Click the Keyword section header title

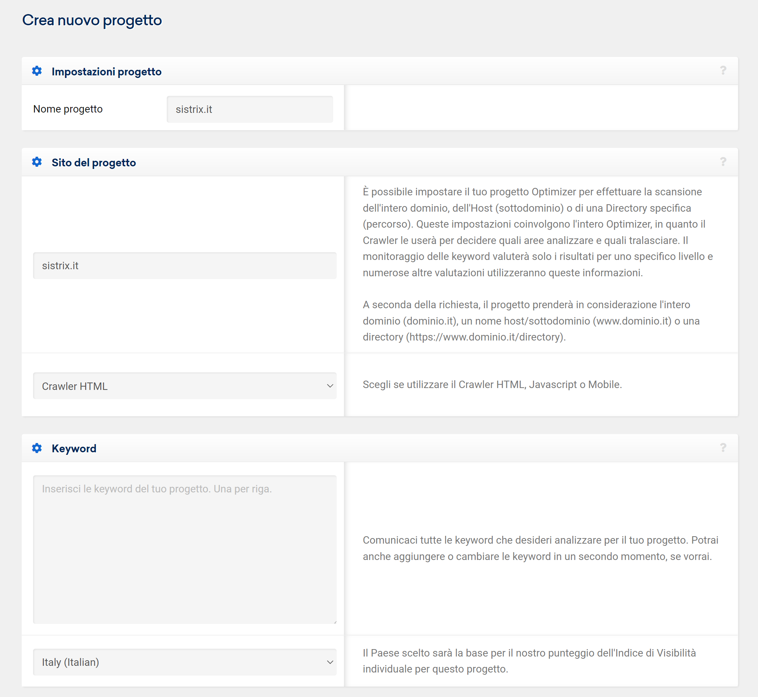pos(74,449)
